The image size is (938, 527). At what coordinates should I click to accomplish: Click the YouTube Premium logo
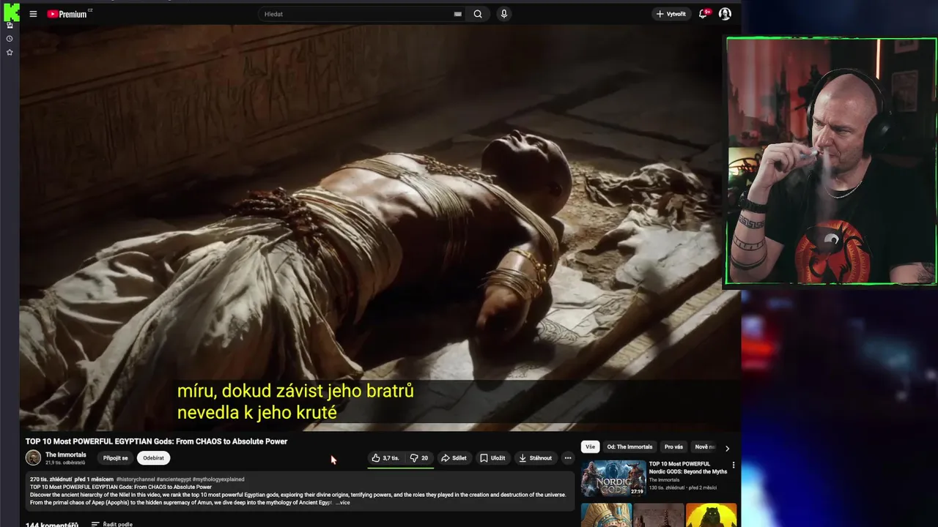[69, 14]
